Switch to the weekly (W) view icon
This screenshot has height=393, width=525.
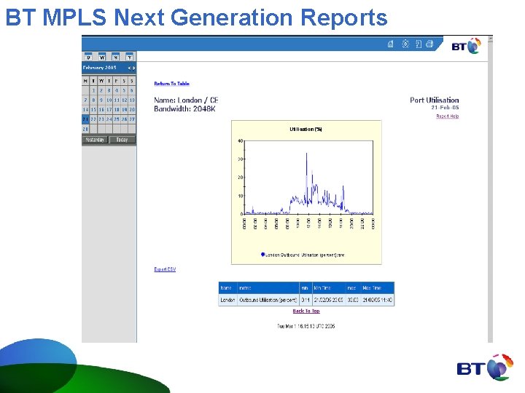pyautogui.click(x=102, y=57)
